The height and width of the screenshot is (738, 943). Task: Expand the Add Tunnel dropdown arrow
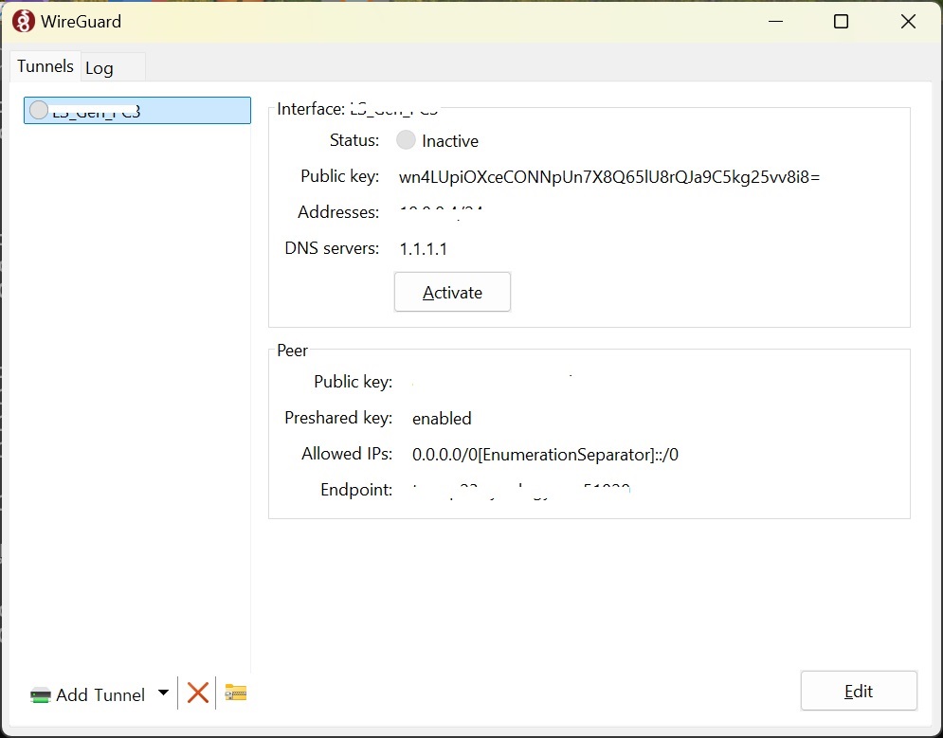coord(163,693)
